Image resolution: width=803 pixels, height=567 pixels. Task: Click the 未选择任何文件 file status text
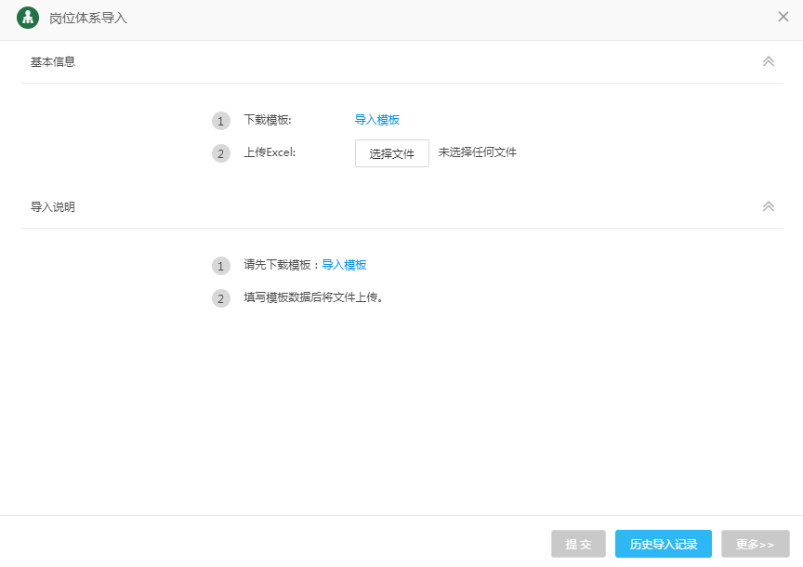[x=477, y=152]
